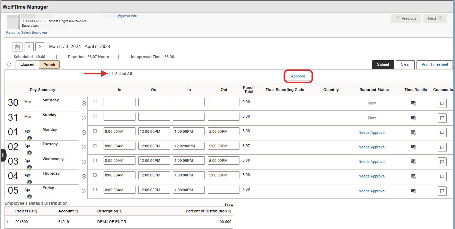Open comments bubble for Saturday 30
Screen dimensions: 455x229
442,103
